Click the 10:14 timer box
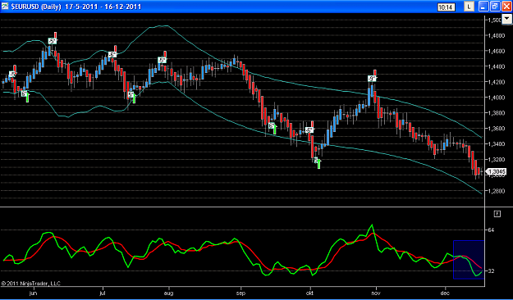The image size is (513, 300). tap(447, 7)
